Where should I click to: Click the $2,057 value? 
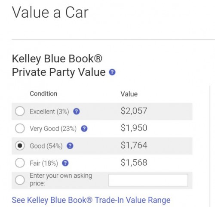point(134,111)
